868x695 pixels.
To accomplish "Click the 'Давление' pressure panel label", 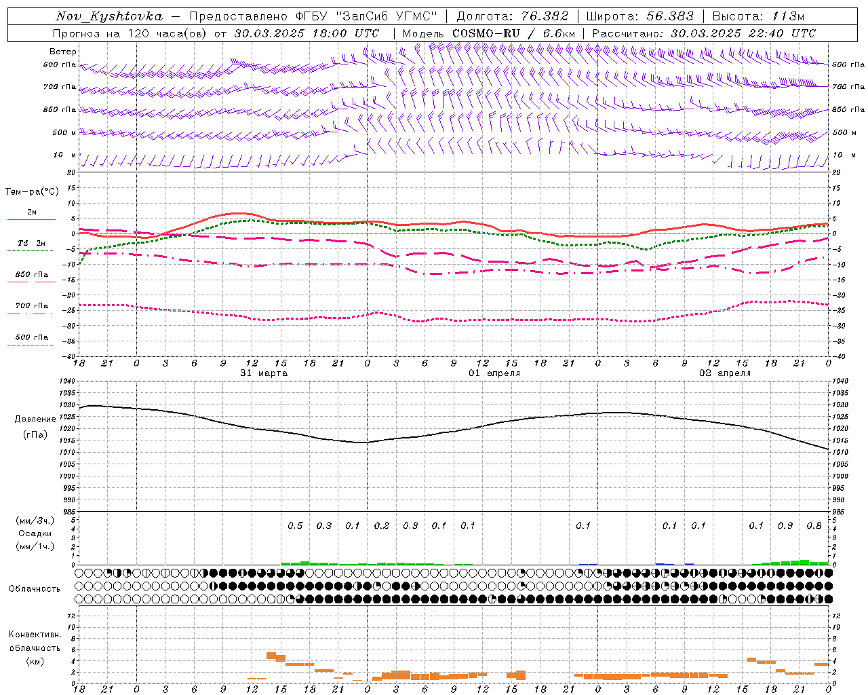I will tap(35, 419).
